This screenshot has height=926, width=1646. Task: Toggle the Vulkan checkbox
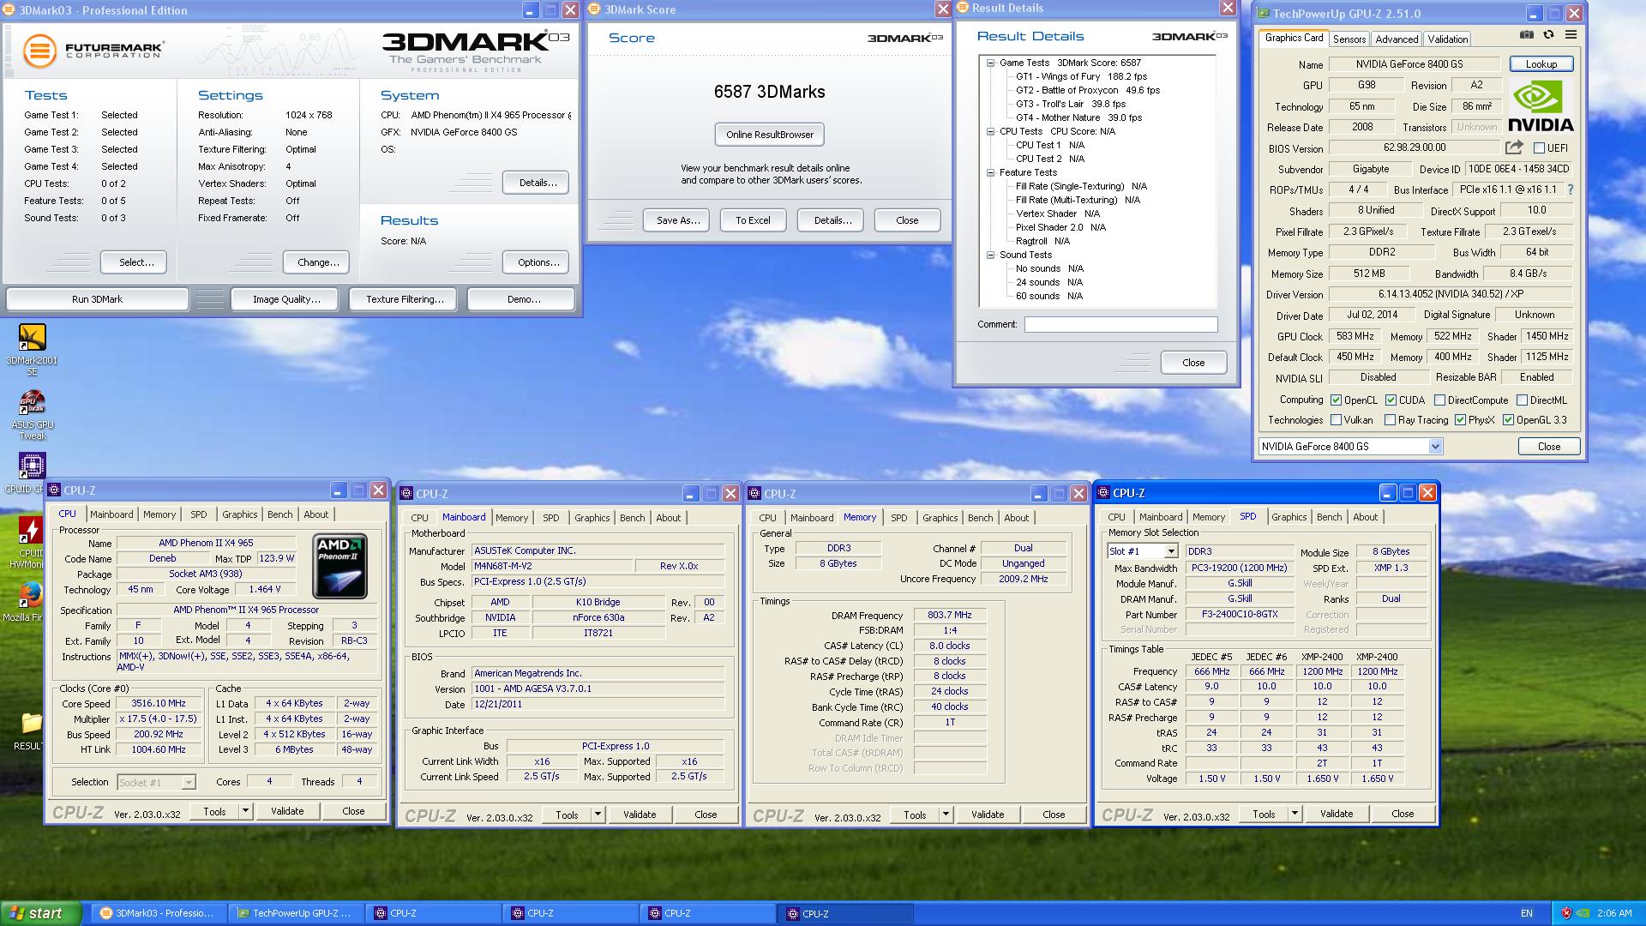1336,420
